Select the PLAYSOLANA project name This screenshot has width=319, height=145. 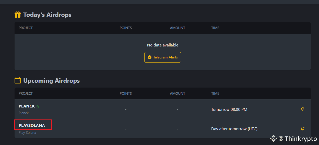32,126
